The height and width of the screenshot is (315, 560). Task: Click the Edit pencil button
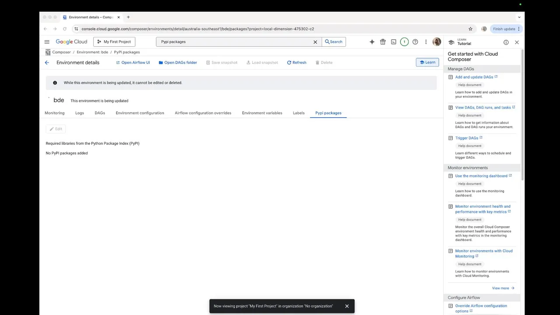tap(56, 129)
